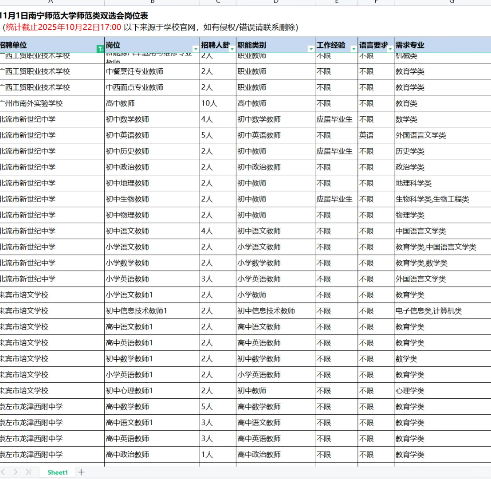Select the 初中历史教师 cell

(x=152, y=151)
